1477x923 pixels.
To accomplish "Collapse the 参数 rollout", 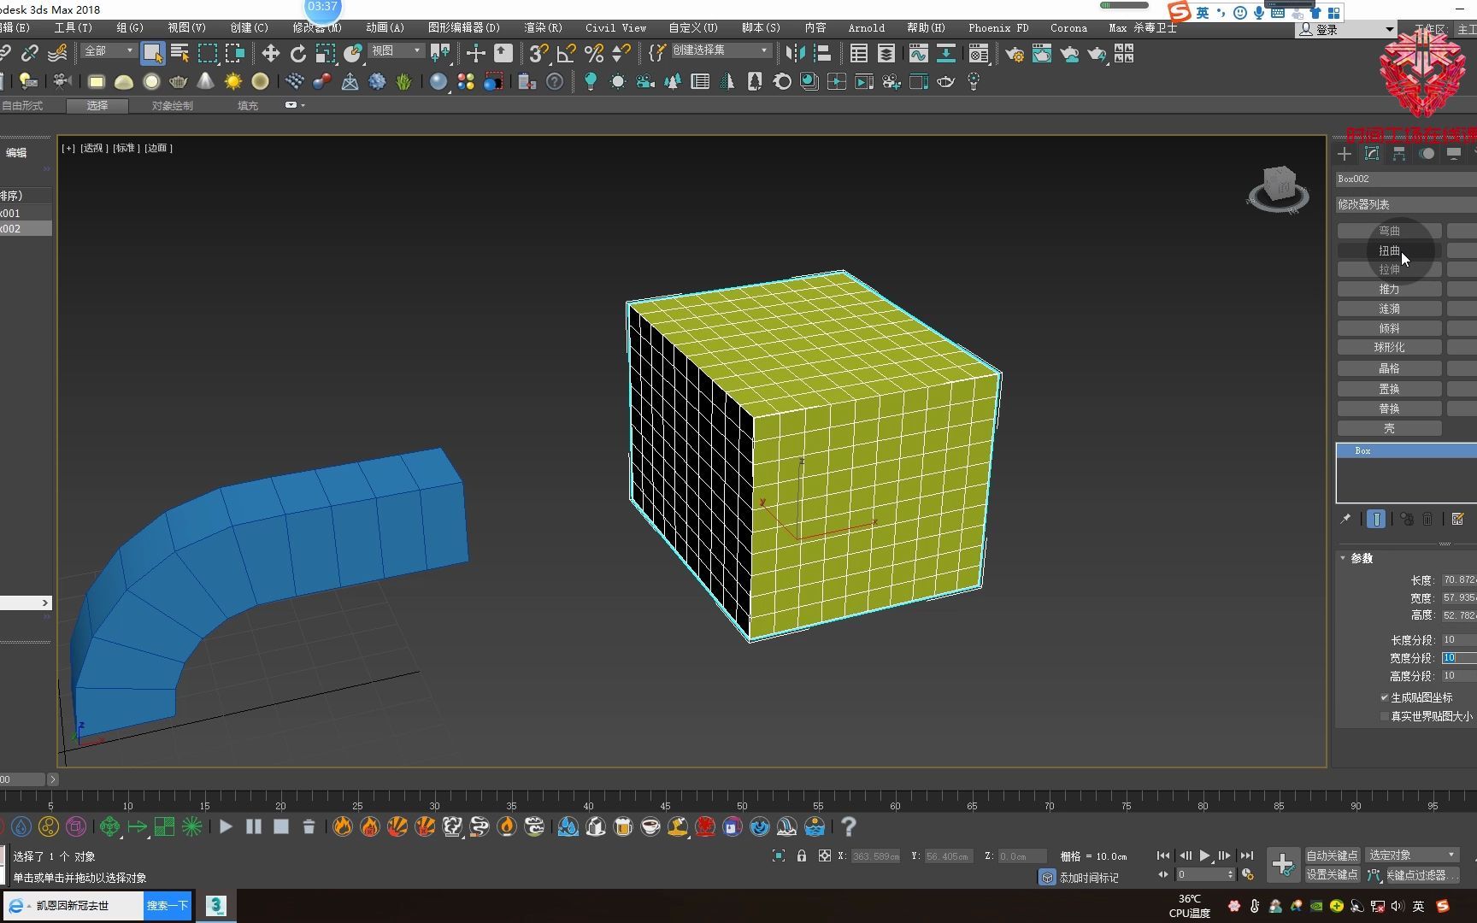I will (x=1361, y=558).
